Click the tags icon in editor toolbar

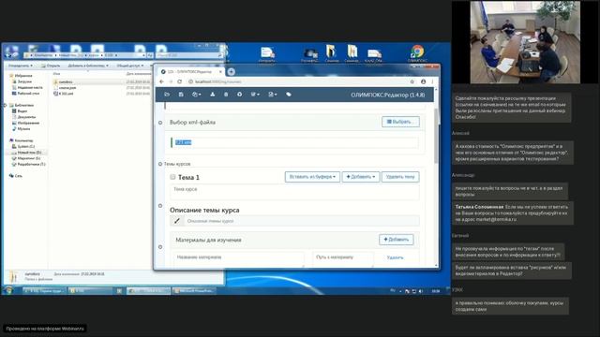pyautogui.click(x=289, y=95)
